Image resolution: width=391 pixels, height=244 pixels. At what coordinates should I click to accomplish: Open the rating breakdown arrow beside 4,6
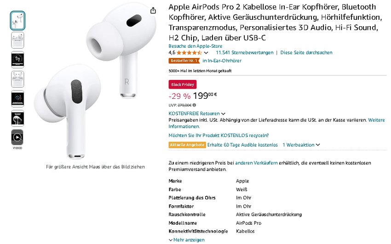[206, 53]
